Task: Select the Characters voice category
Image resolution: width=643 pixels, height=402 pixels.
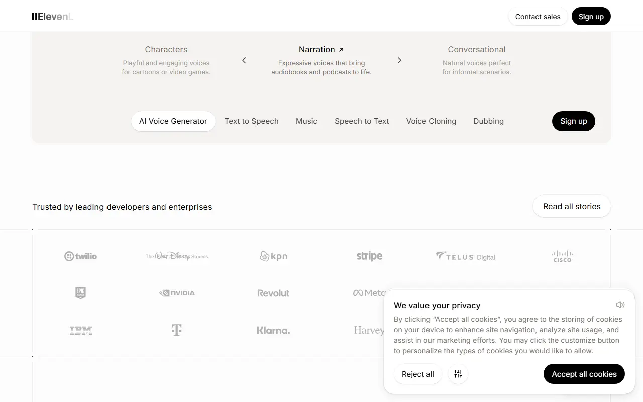Action: 166,49
